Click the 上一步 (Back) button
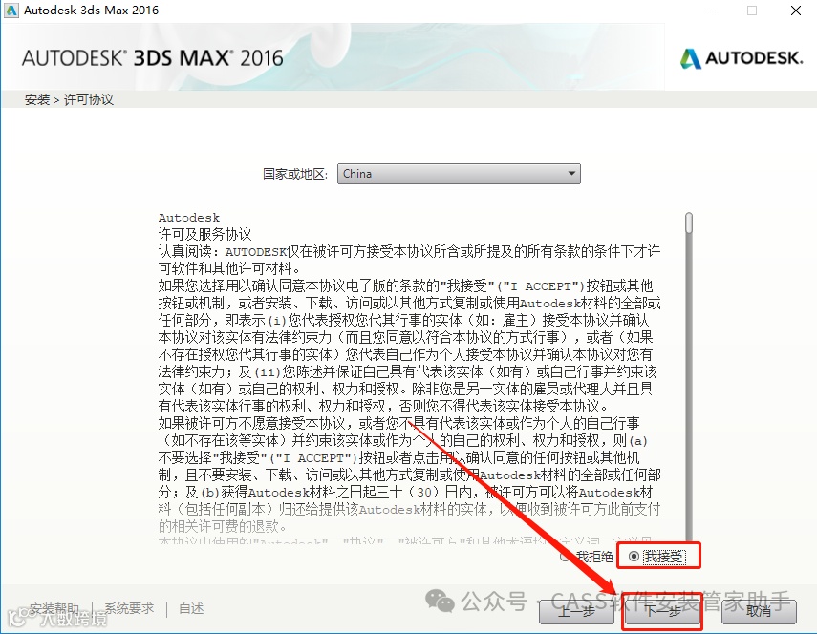 click(576, 611)
